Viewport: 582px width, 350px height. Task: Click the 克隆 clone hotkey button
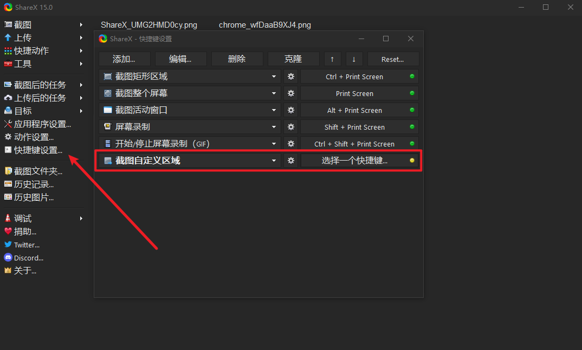point(294,59)
